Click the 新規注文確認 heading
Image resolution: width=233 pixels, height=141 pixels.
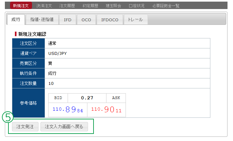point(32,34)
